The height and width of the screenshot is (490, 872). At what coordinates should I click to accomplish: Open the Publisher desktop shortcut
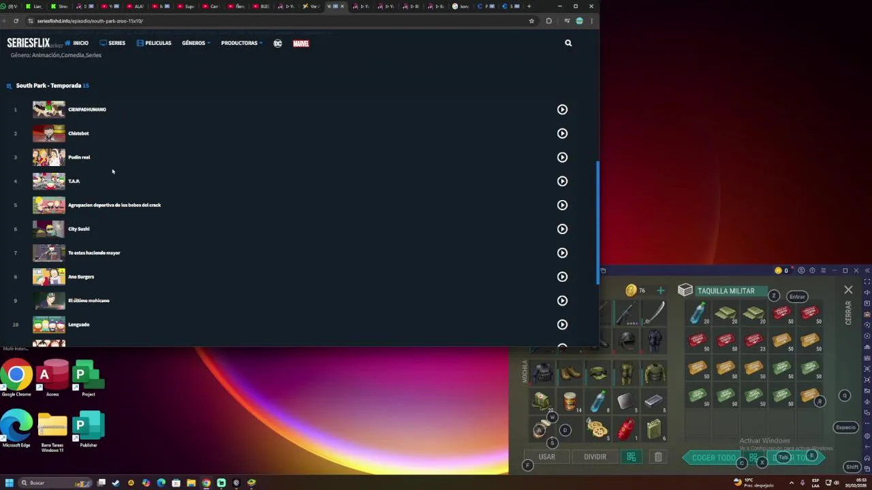89,429
